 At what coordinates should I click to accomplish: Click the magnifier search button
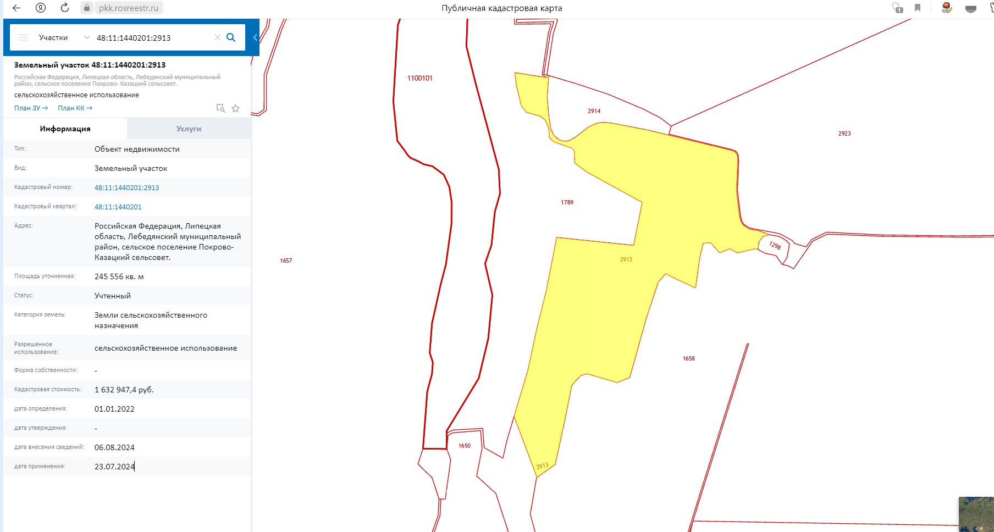231,37
